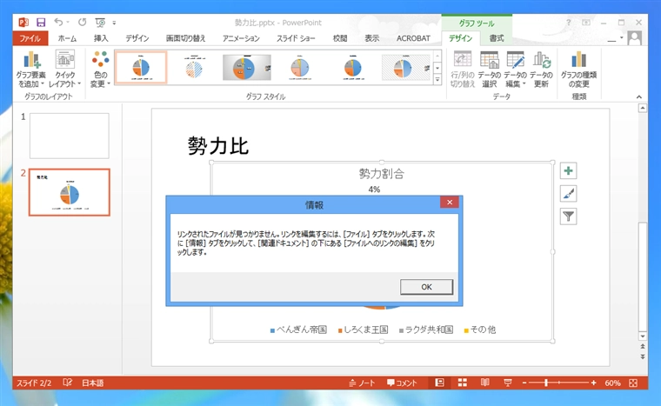Click the 勢力比 slide title
Screen dimensions: 661x406
pos(218,146)
